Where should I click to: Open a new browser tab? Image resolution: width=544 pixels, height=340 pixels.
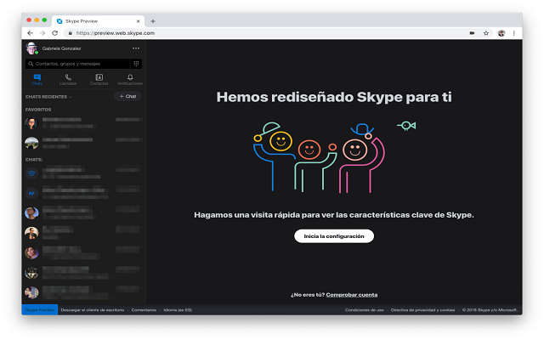pyautogui.click(x=153, y=20)
